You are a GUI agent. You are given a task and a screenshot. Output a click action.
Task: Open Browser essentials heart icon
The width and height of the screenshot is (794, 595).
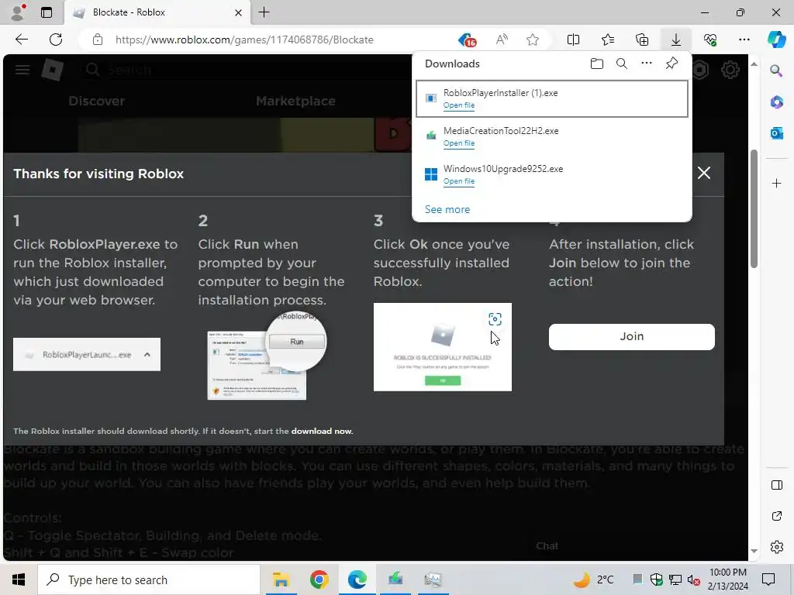point(710,40)
